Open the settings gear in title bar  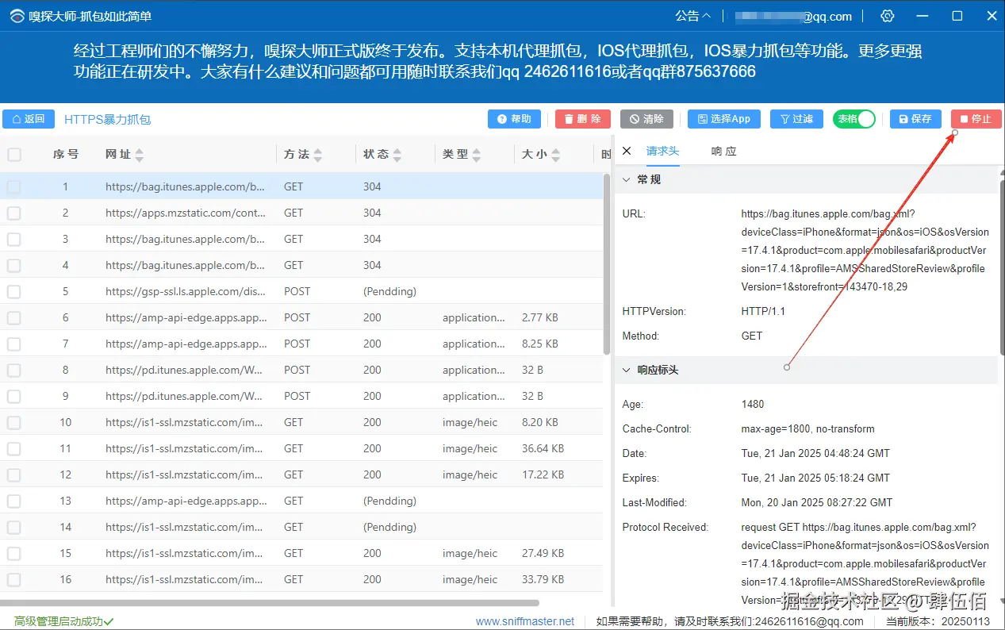click(888, 16)
